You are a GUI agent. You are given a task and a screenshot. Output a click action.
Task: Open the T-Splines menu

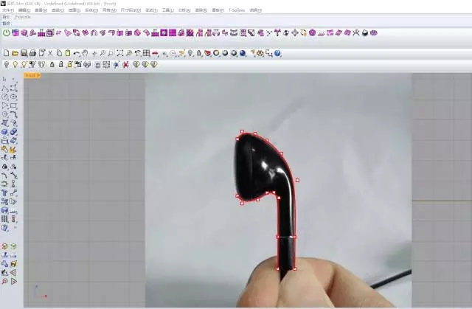237,10
